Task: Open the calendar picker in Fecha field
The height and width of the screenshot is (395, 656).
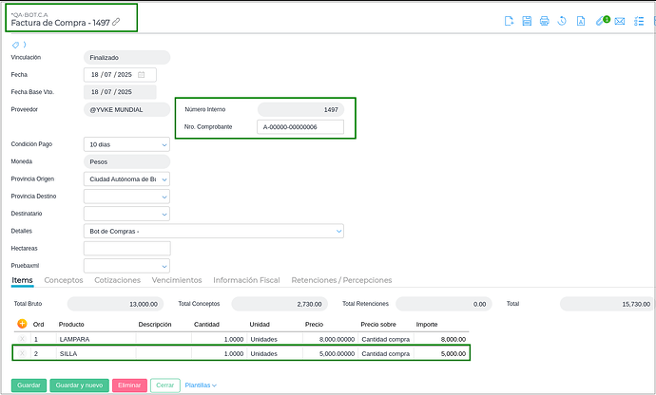Action: 142,74
